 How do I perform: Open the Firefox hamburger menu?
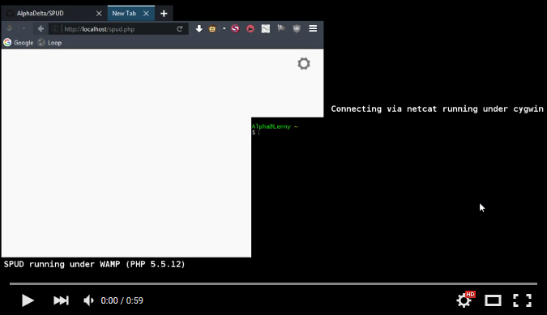(x=313, y=28)
